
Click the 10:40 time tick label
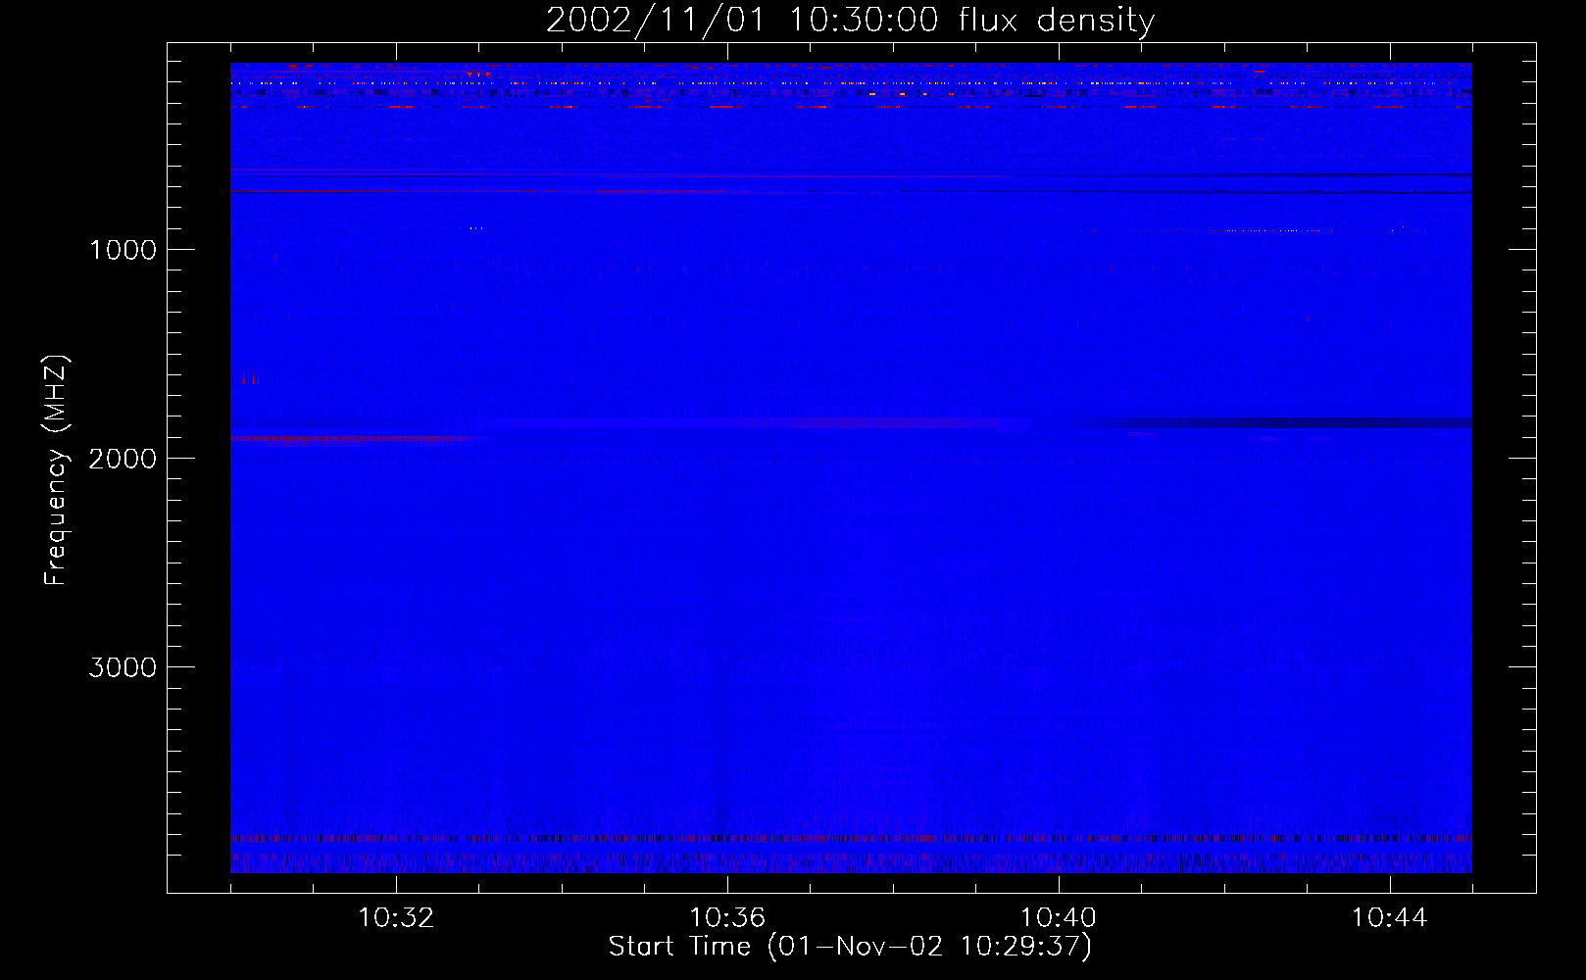click(x=1059, y=918)
